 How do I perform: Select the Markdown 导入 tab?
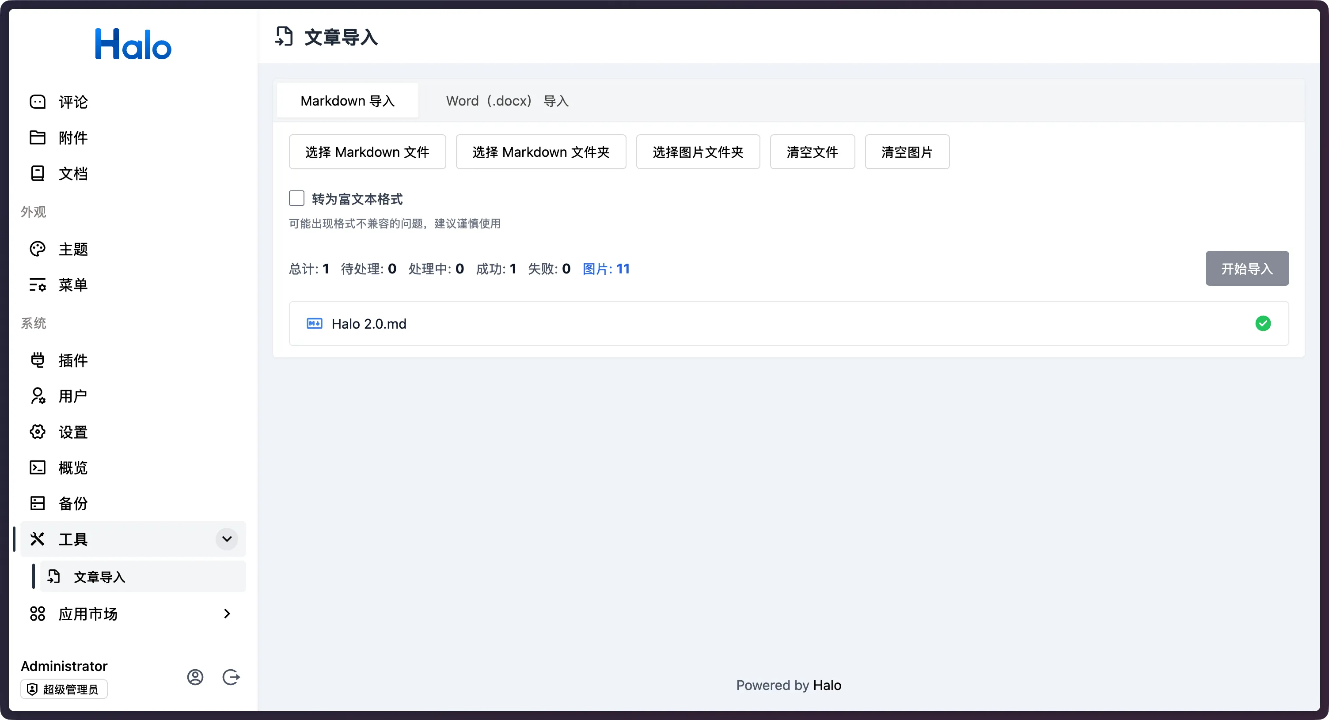click(347, 101)
